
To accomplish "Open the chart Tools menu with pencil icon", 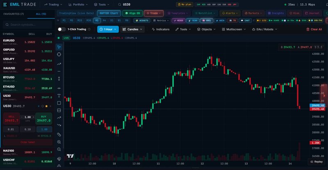I will pos(183,29).
